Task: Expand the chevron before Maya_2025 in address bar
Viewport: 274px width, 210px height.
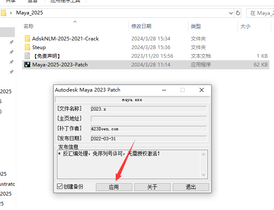Action: click(x=11, y=13)
